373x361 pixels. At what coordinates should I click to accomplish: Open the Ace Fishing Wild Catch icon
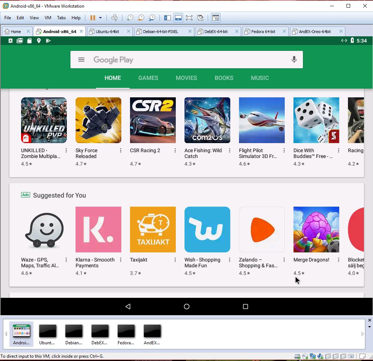point(207,120)
